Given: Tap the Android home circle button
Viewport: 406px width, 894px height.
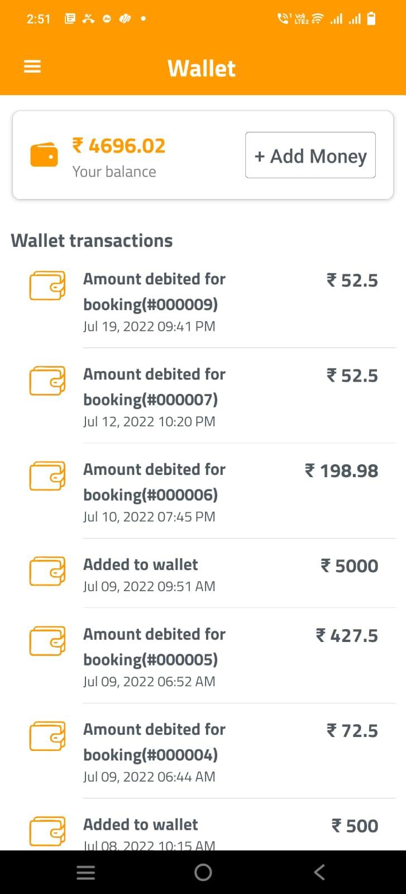Looking at the screenshot, I should click(x=203, y=872).
